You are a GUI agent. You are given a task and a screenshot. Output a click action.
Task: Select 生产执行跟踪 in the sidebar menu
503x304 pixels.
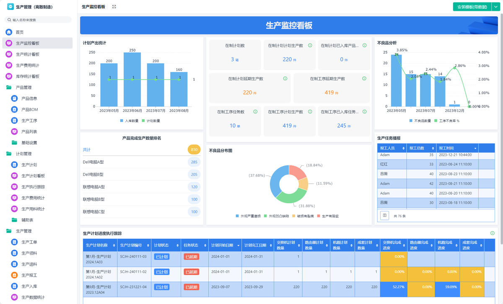click(33, 187)
